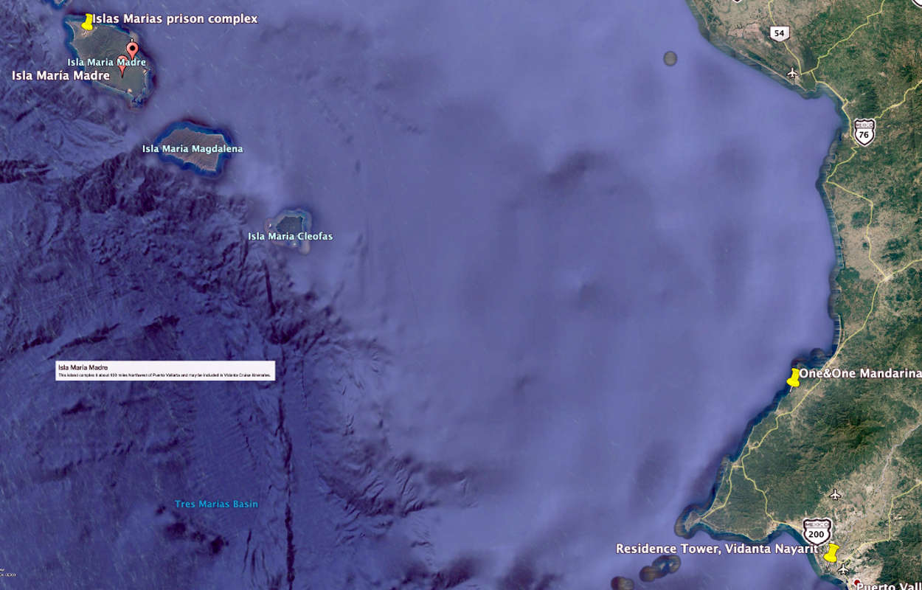922x590 pixels.
Task: Click the yellow pushpin at Islas Marias prison complex
Action: coord(87,22)
